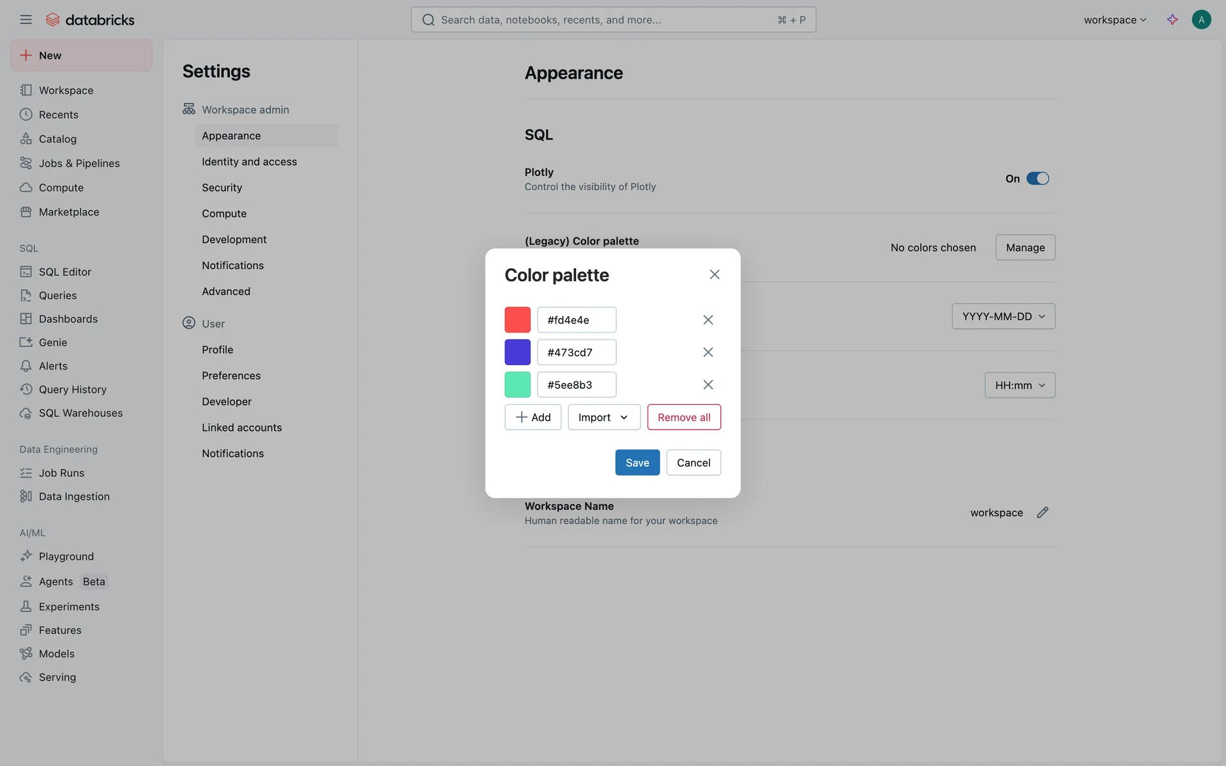Open the Preferences settings page
This screenshot has height=766, width=1226.
(x=231, y=376)
